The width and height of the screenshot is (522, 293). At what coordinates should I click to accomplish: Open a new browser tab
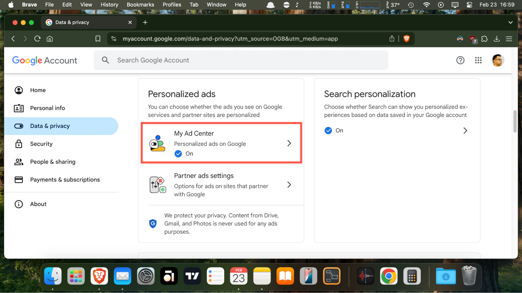pos(145,22)
